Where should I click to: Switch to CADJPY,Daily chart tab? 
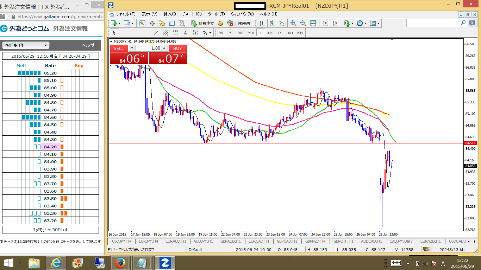(x=401, y=241)
